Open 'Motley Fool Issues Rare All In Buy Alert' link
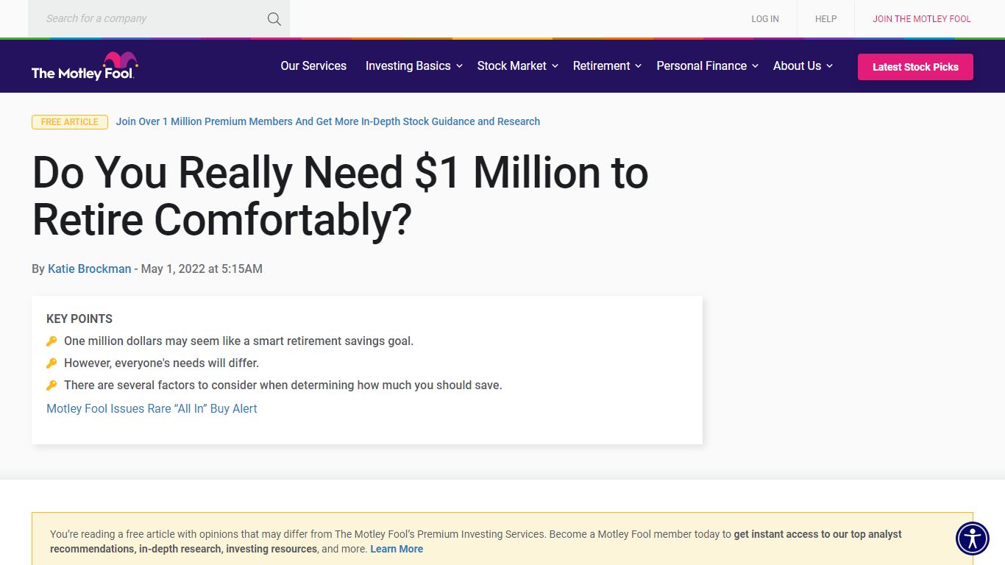Screen dimensions: 1005x565 (x=152, y=408)
